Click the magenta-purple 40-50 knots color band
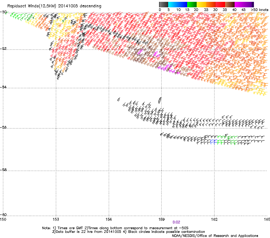This screenshot has width=270, height=238. [x=244, y=4]
